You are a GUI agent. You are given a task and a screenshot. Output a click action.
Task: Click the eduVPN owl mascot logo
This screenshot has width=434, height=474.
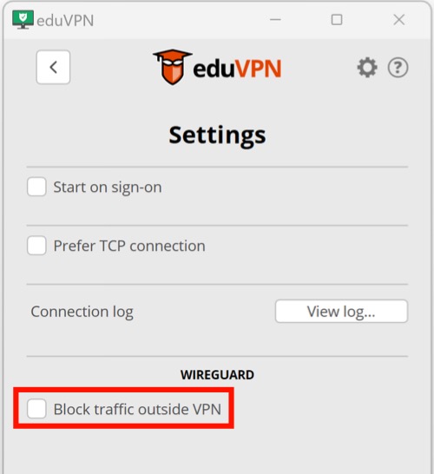coord(173,67)
